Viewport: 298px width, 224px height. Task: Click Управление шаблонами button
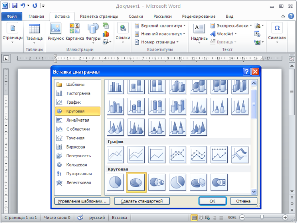82,201
